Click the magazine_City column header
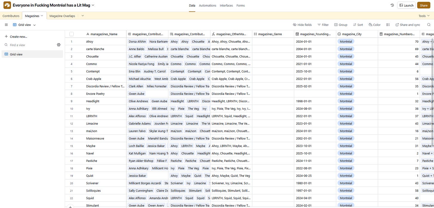Screen dimensions: 434x208 [x=357, y=34]
